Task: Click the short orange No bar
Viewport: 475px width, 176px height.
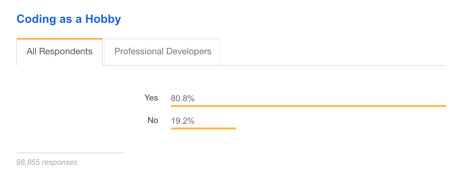Action: [x=203, y=128]
